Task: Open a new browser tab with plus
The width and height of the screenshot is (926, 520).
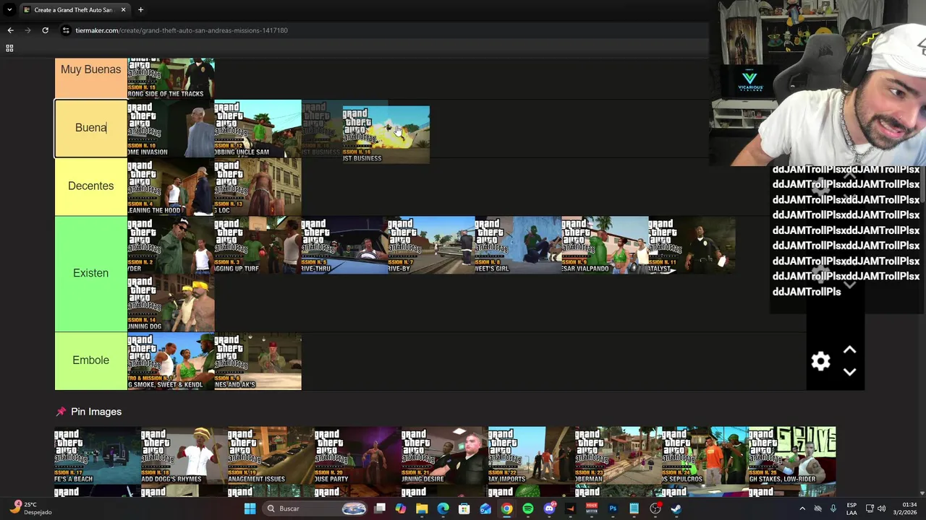Action: [140, 10]
